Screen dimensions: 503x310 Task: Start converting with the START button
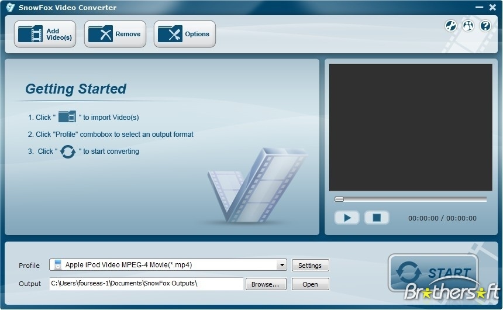click(x=433, y=273)
